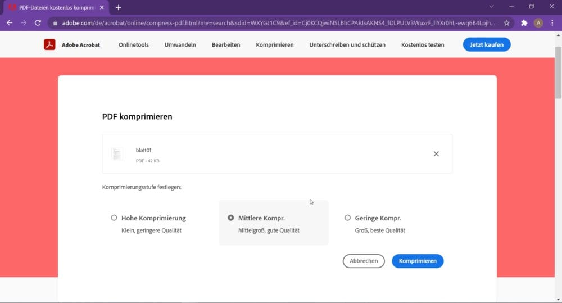Screen dimensions: 562x303
Task: Click the browser forward arrow
Action: coord(24,23)
